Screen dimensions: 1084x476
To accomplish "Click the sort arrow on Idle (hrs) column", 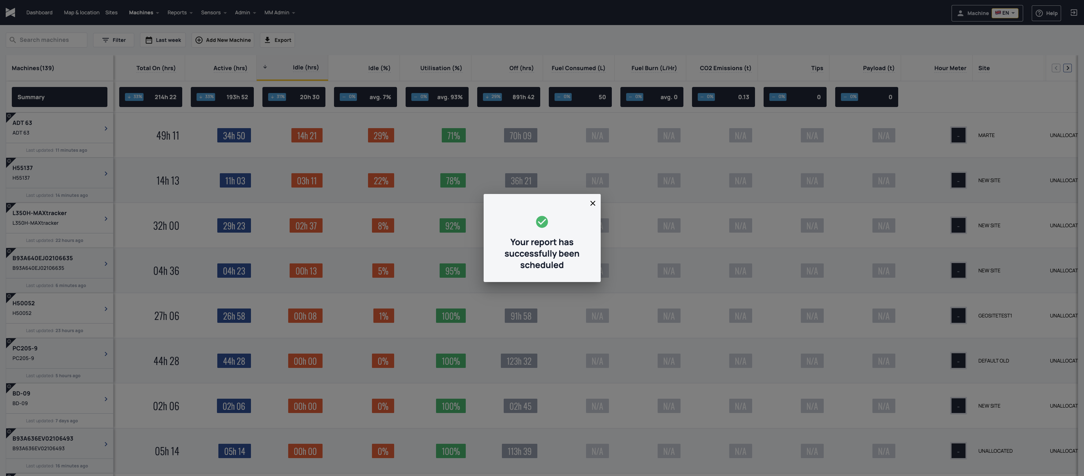I will [265, 67].
